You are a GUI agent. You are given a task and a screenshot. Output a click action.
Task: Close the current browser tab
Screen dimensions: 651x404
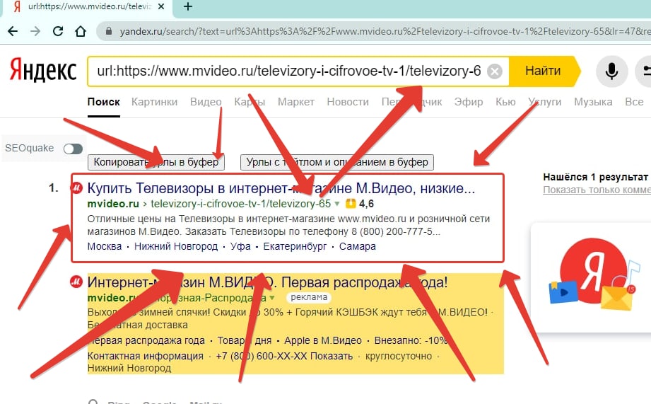pyautogui.click(x=161, y=6)
